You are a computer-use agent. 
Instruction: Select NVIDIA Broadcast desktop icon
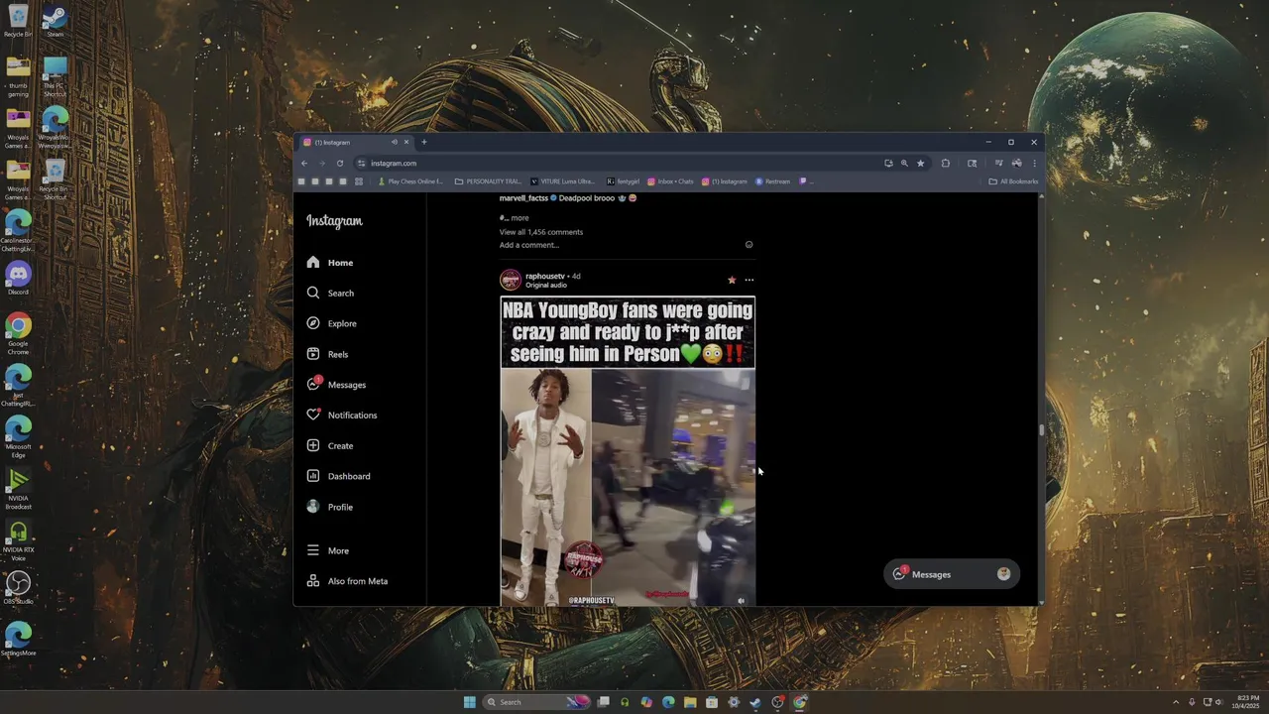tap(18, 489)
